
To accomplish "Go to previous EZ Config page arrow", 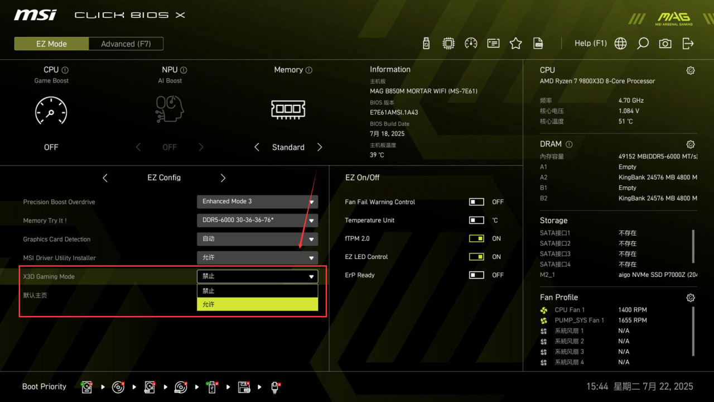I will [105, 178].
